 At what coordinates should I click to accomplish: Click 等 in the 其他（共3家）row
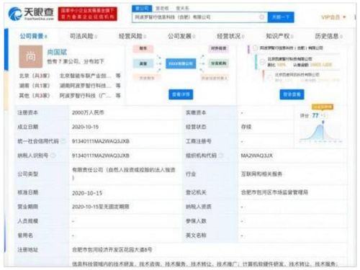pos(118,96)
